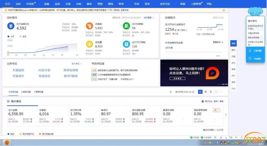This screenshot has width=267, height=146.
Task: Click the green paying buyers icon
Action: (x=126, y=26)
